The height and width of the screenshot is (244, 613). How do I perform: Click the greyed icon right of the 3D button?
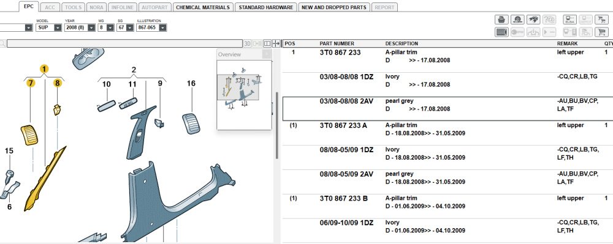257,43
